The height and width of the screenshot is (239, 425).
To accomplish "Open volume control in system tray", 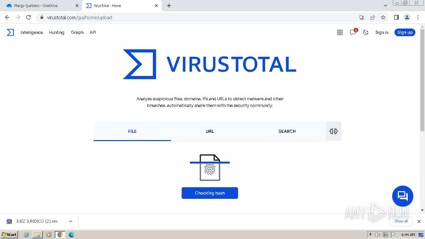I will 378,235.
